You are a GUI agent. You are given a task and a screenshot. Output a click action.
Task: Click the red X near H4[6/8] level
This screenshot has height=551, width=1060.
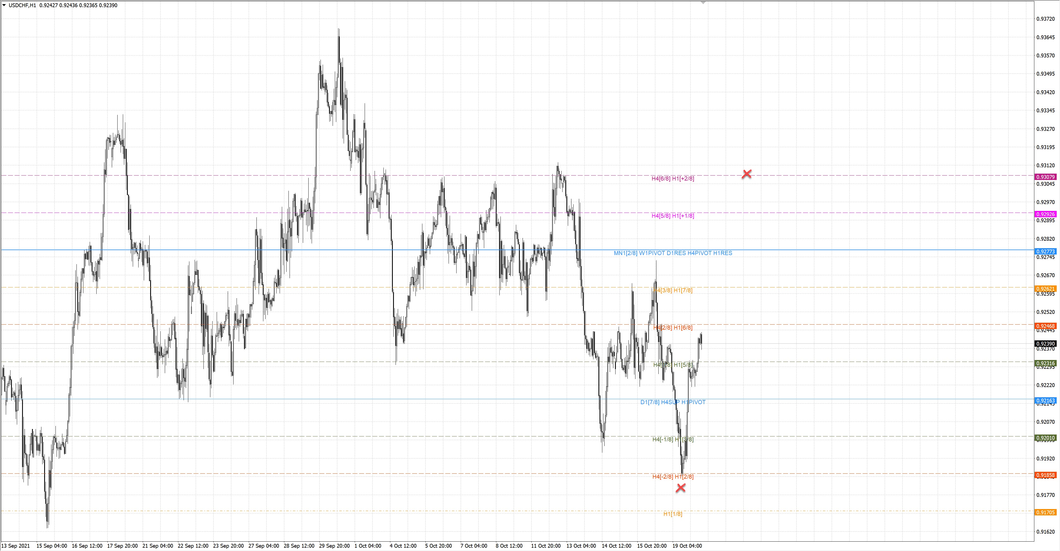coord(746,174)
